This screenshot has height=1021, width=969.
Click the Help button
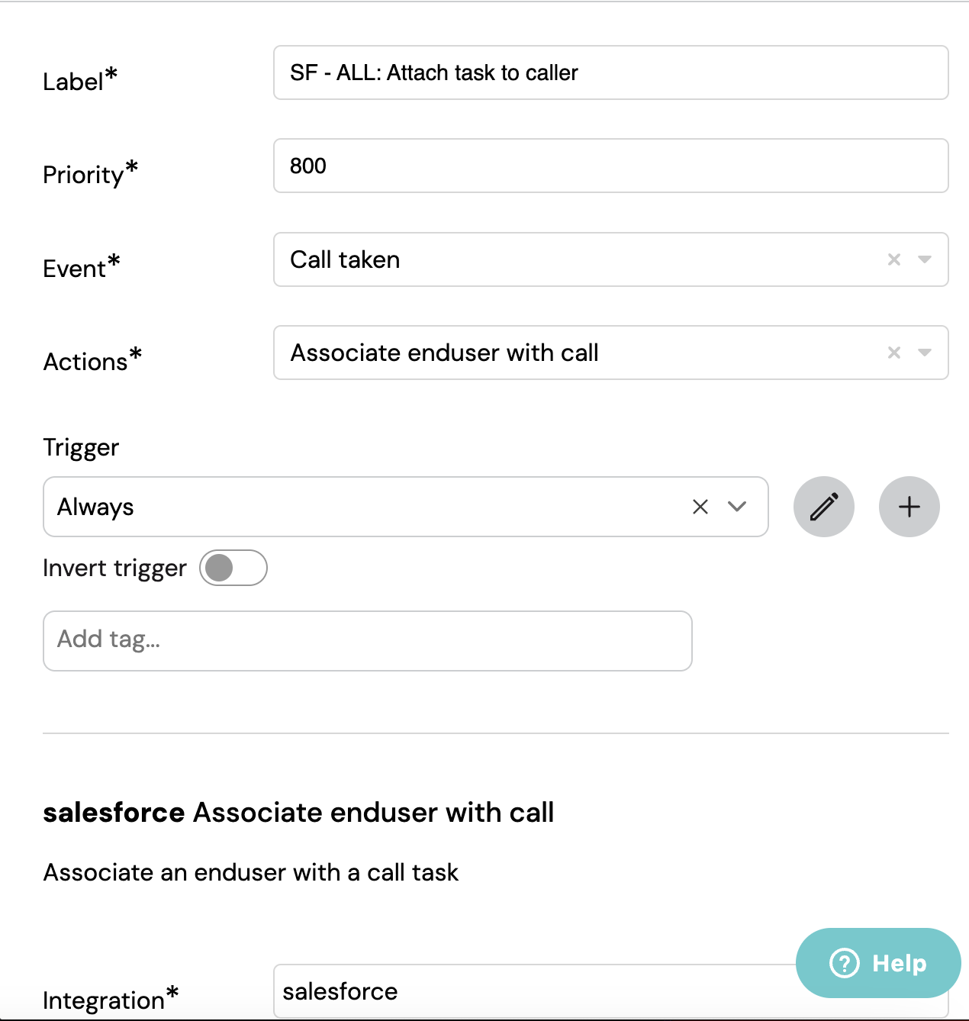(x=878, y=963)
